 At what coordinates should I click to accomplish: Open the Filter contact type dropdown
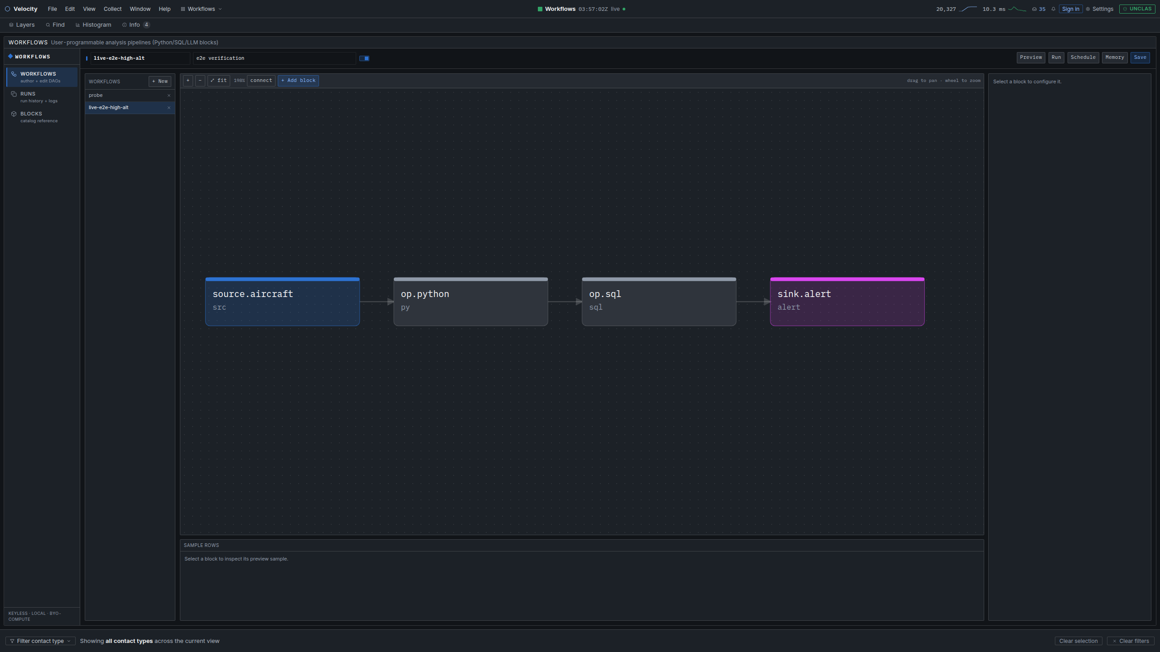[40, 641]
